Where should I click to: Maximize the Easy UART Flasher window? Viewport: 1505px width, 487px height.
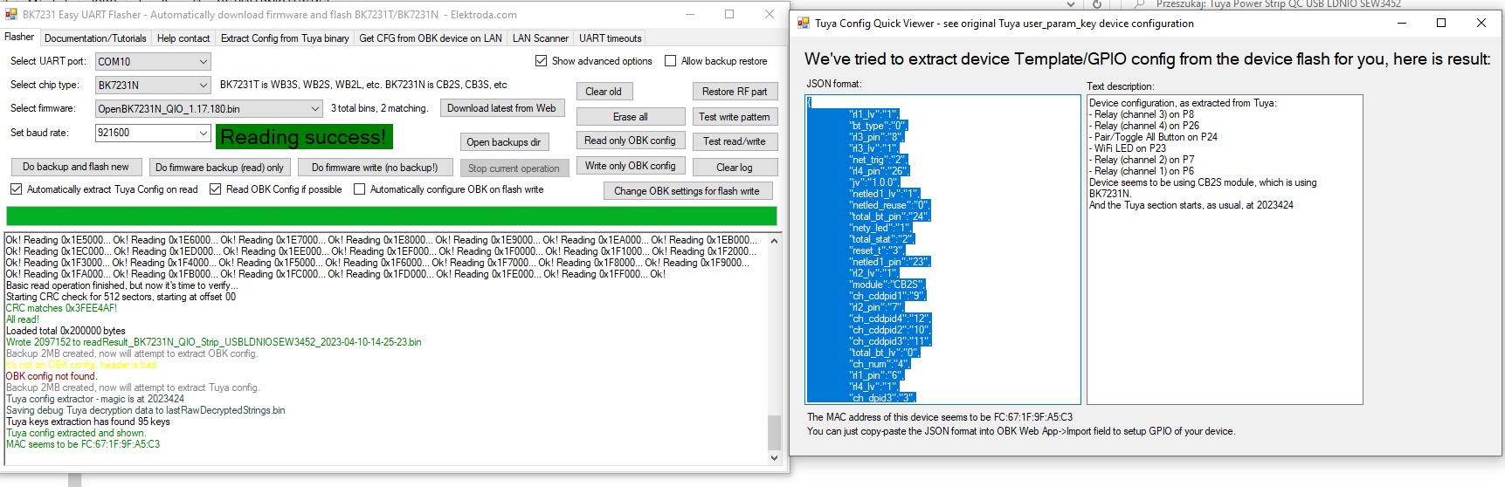(x=729, y=14)
